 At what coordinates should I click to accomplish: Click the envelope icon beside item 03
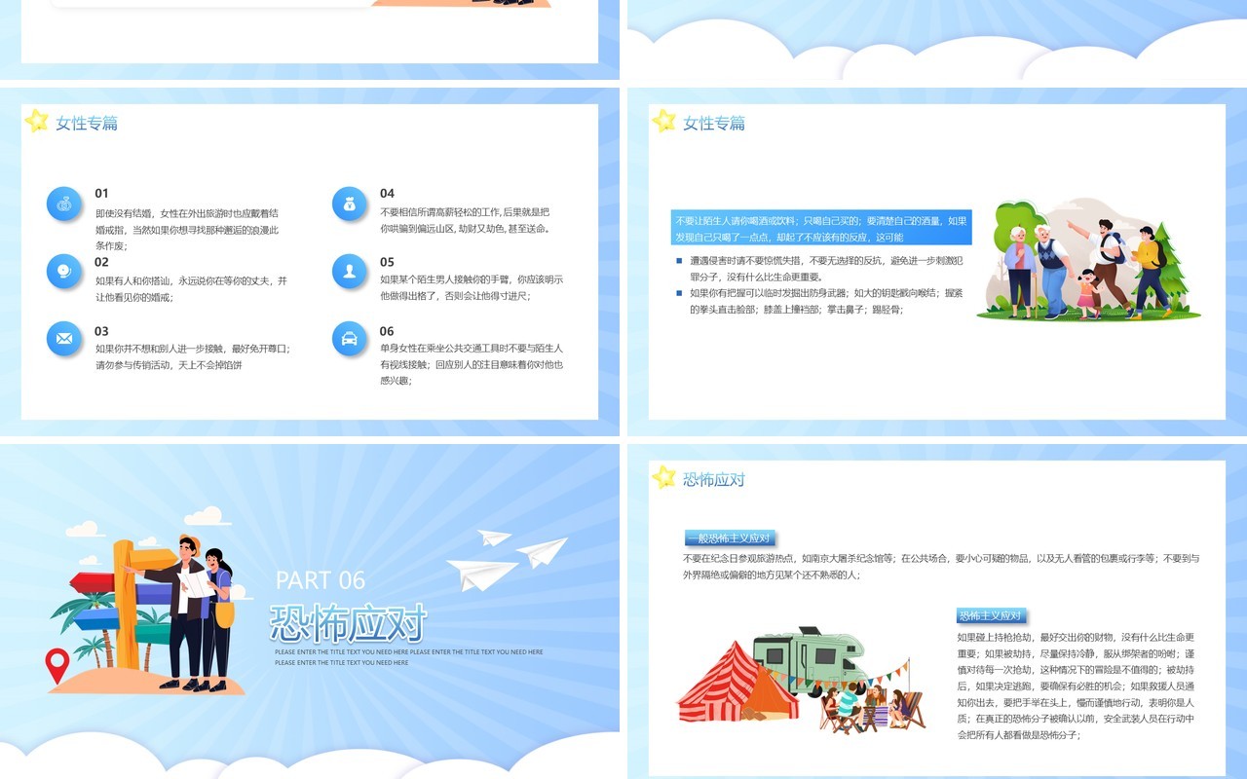tap(64, 338)
